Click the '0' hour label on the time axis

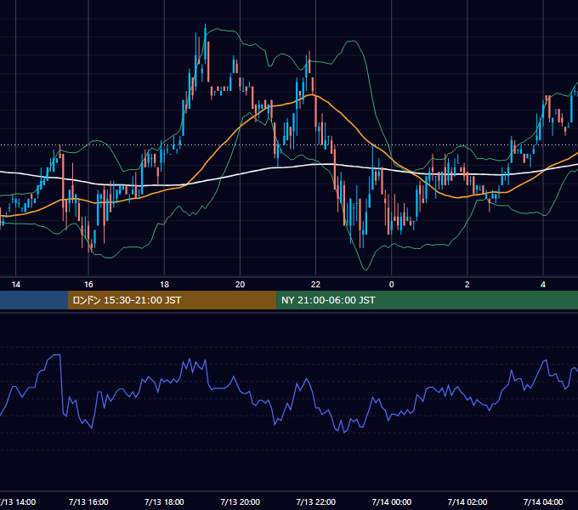[x=392, y=285]
